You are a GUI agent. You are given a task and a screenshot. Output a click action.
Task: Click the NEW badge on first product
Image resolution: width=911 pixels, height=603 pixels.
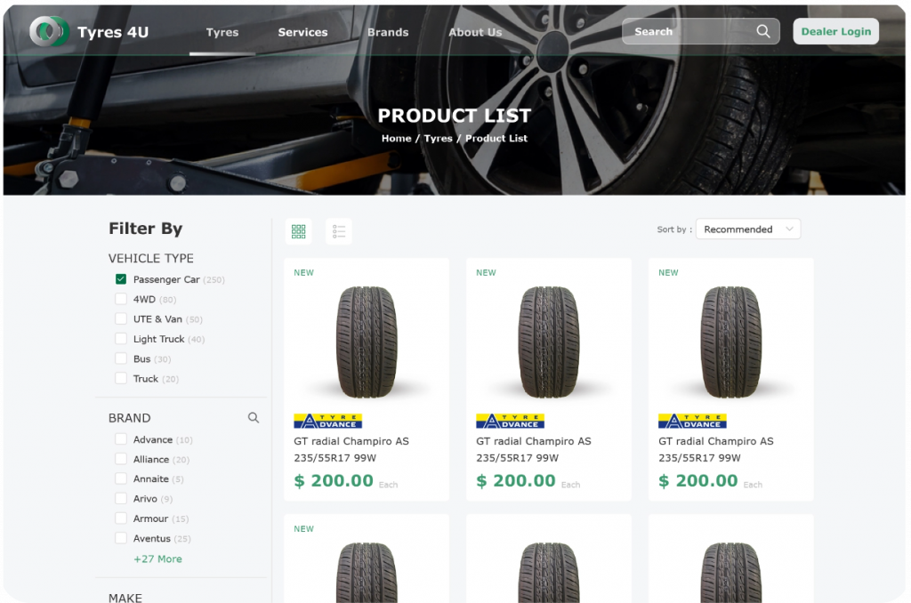point(304,272)
